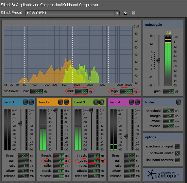Select the mid crossover 800 Hz field
Viewport: 187px width, 183px height.
[81, 91]
